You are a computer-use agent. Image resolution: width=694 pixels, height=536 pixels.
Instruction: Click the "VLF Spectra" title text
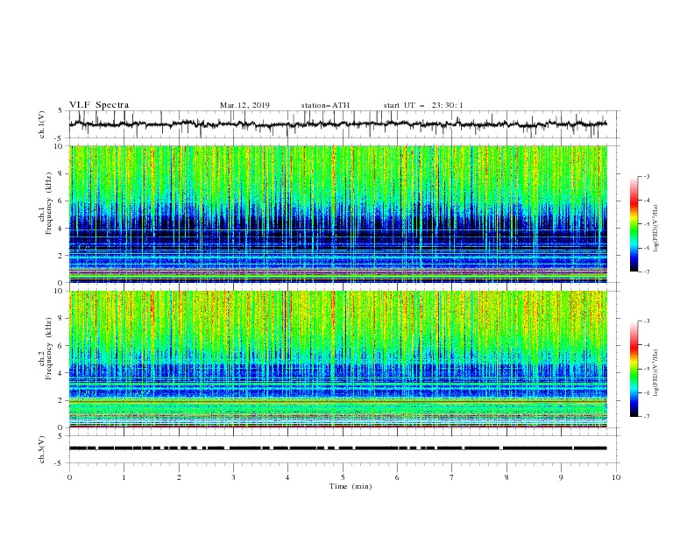99,105
